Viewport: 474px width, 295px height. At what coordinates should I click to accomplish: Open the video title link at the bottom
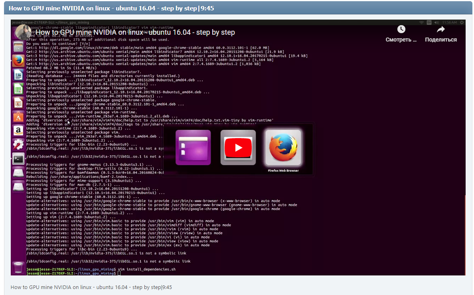click(91, 287)
